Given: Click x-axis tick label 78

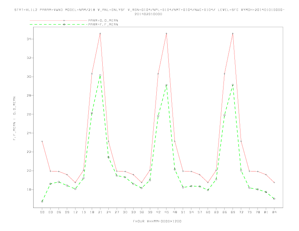Looking at the screenshot, I should click(257, 212).
